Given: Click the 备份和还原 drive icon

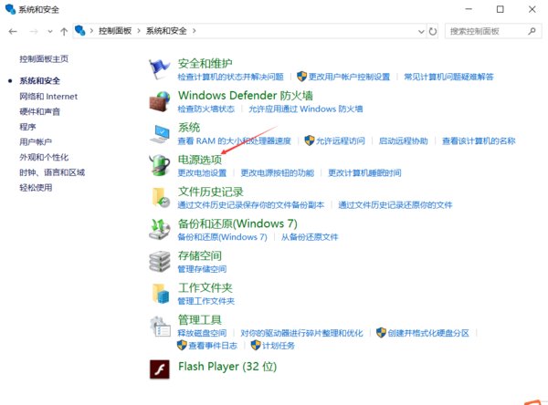Looking at the screenshot, I should pos(160,229).
